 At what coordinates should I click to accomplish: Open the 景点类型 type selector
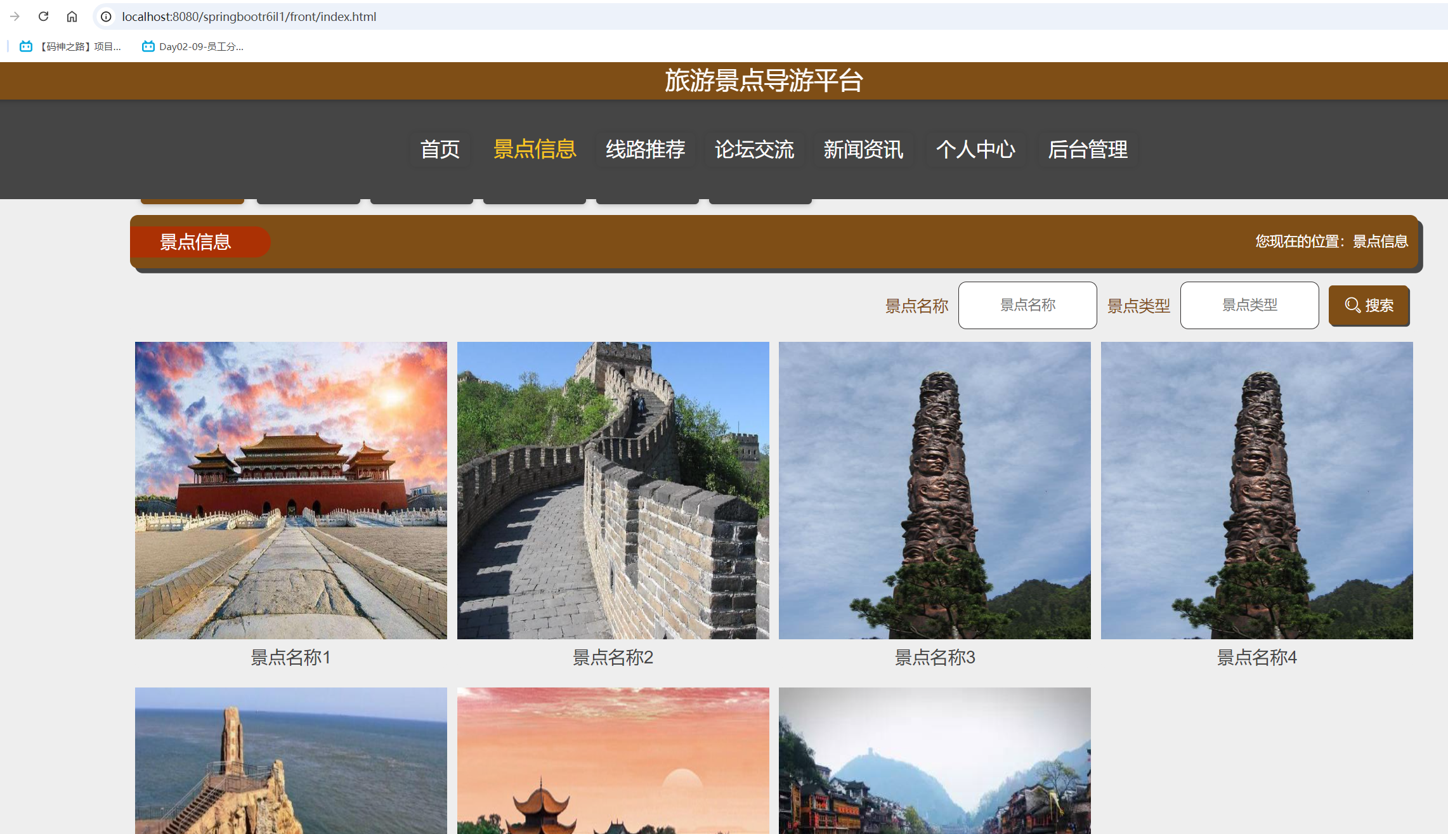point(1249,305)
